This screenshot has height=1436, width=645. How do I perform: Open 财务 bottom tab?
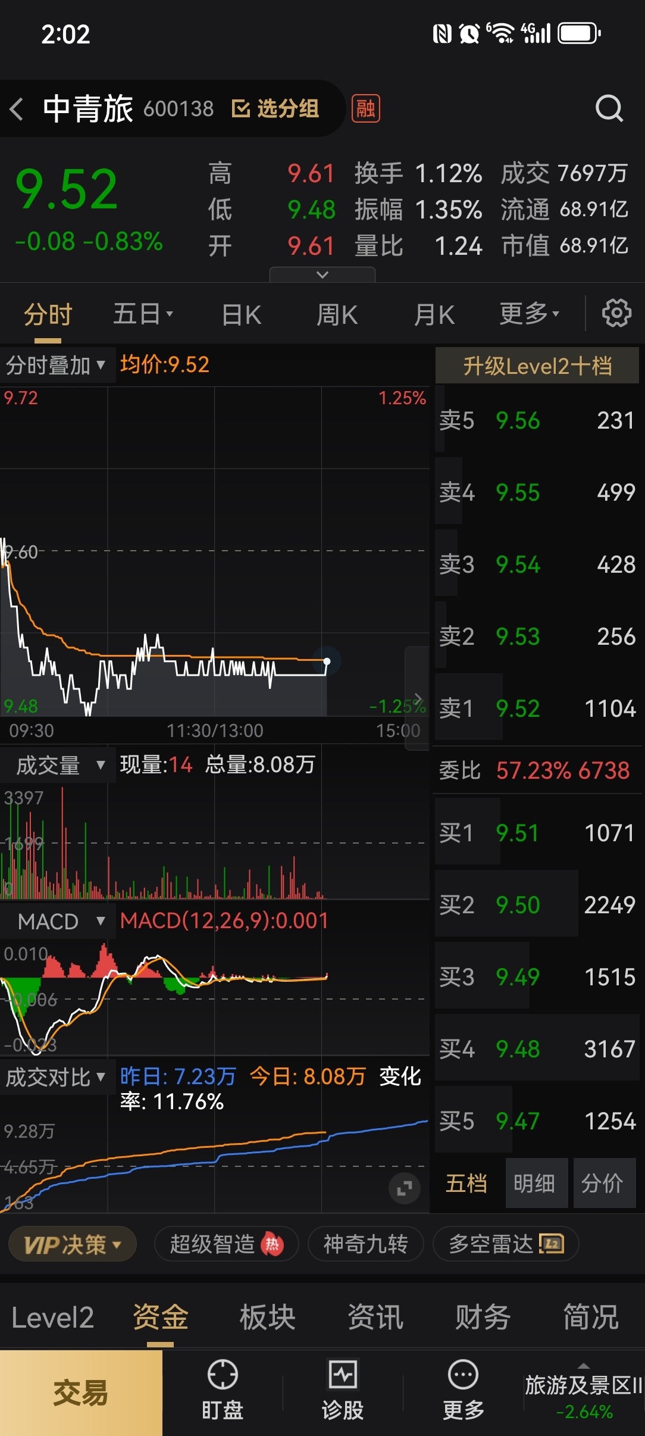pyautogui.click(x=483, y=1318)
